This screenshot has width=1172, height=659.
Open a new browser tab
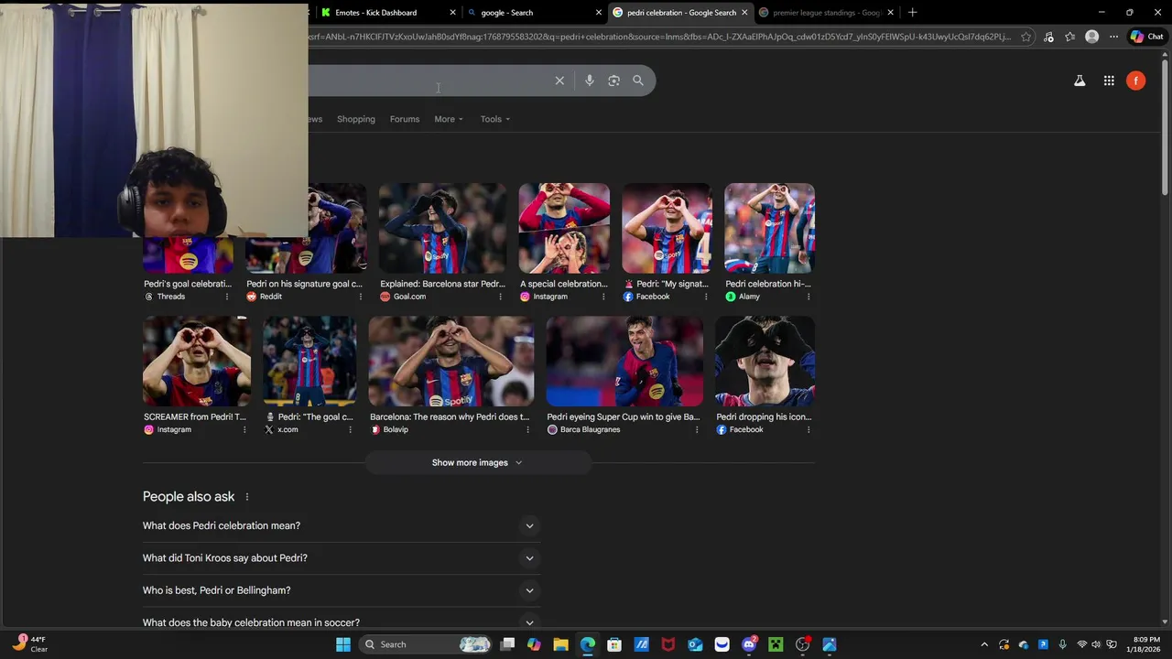(x=912, y=13)
